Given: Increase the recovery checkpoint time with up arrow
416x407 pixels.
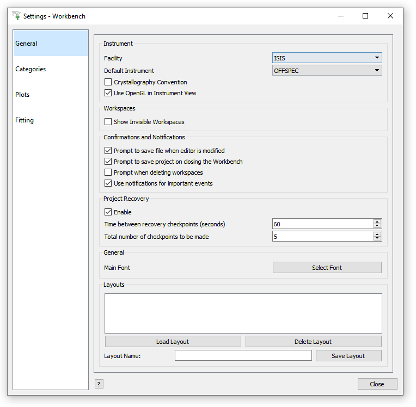Looking at the screenshot, I should pyautogui.click(x=377, y=222).
